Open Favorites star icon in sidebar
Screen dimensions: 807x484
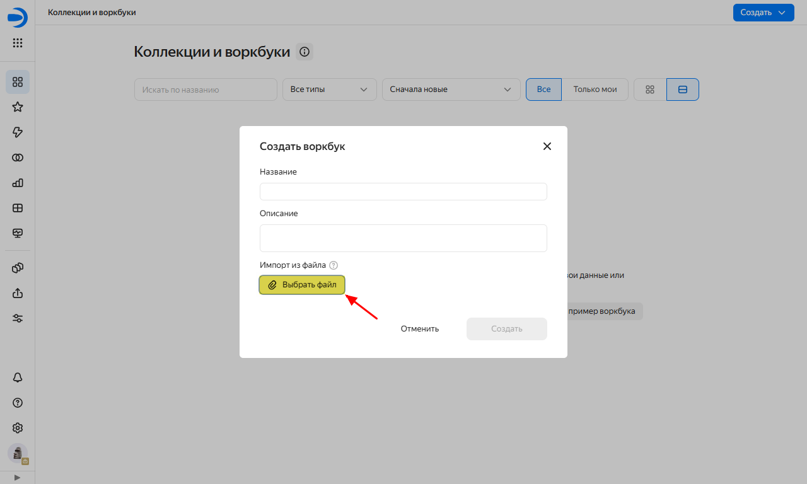pyautogui.click(x=18, y=107)
